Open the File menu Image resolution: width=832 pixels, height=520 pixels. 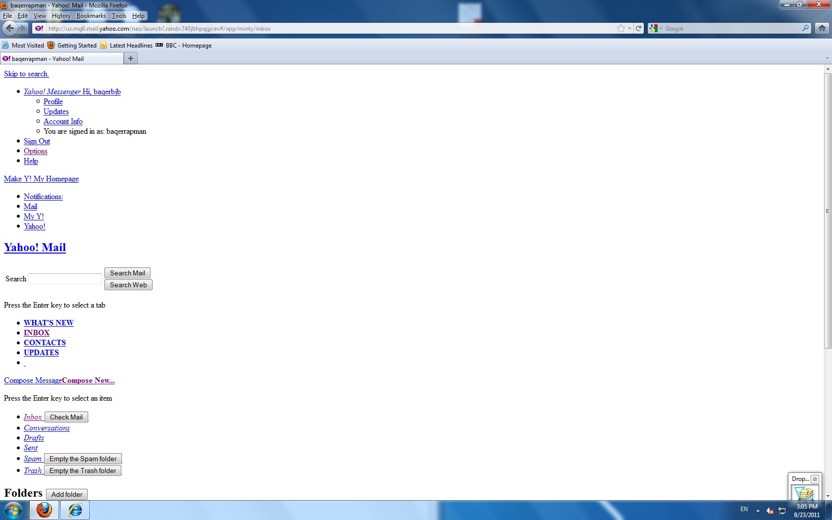click(x=7, y=15)
